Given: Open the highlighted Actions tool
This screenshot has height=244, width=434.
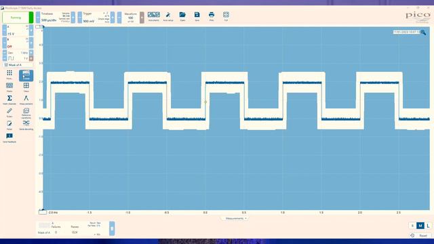Looking at the screenshot, I should click(x=26, y=75).
